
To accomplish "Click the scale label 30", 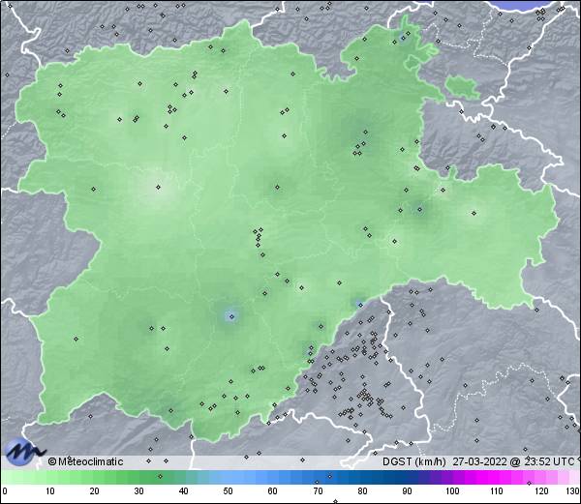I will (138, 491).
